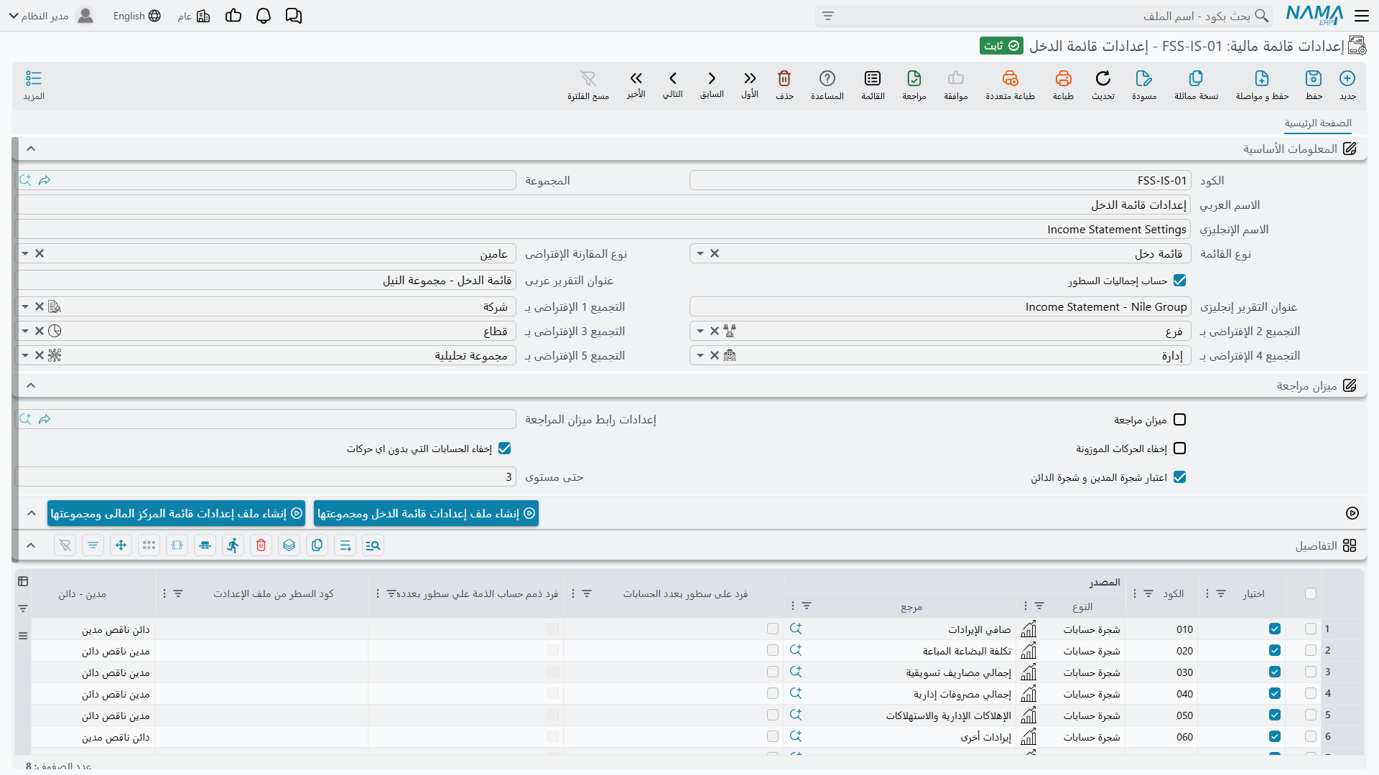
Task: Open the chat messages icon in header
Action: [294, 16]
